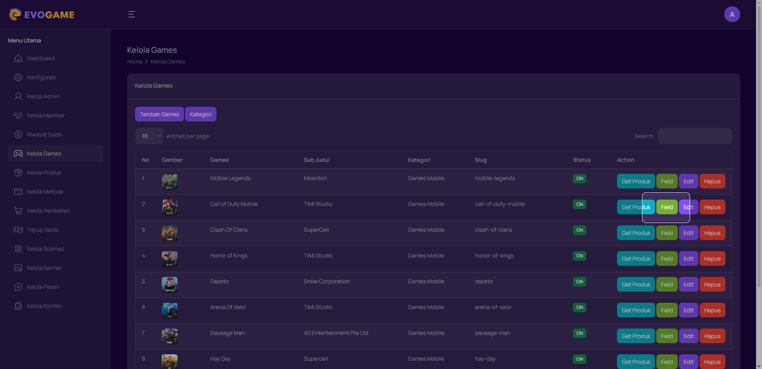Sort table by Slug column header

click(x=481, y=160)
